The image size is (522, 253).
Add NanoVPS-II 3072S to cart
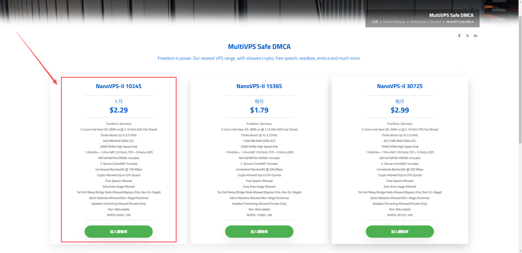(x=400, y=232)
